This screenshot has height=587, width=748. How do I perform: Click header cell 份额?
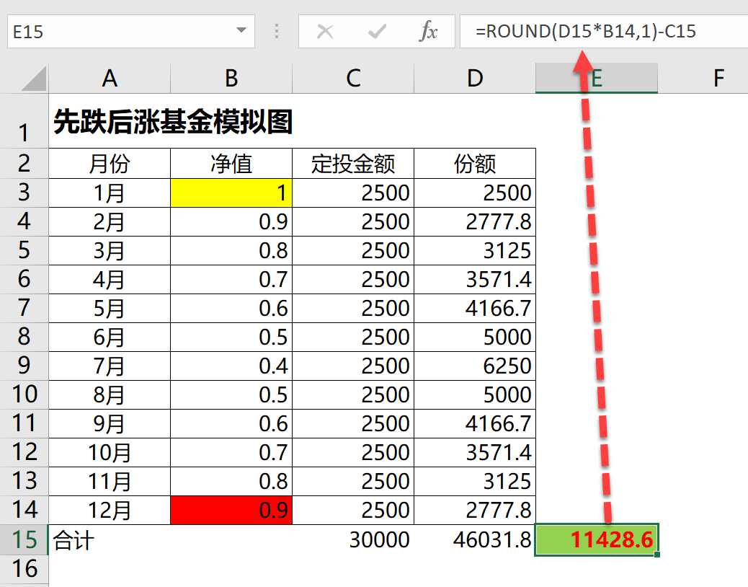[475, 164]
